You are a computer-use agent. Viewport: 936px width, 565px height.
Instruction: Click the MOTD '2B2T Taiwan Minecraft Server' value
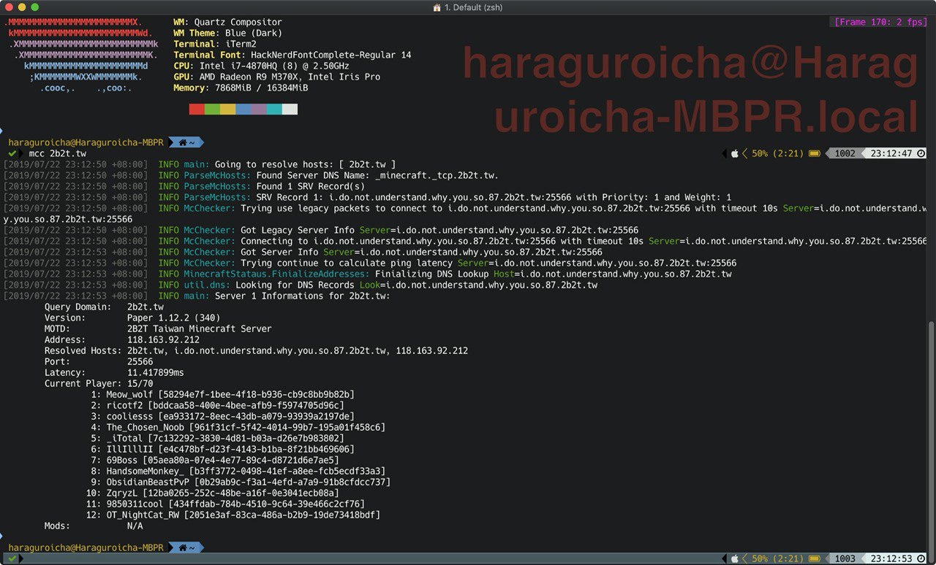199,328
